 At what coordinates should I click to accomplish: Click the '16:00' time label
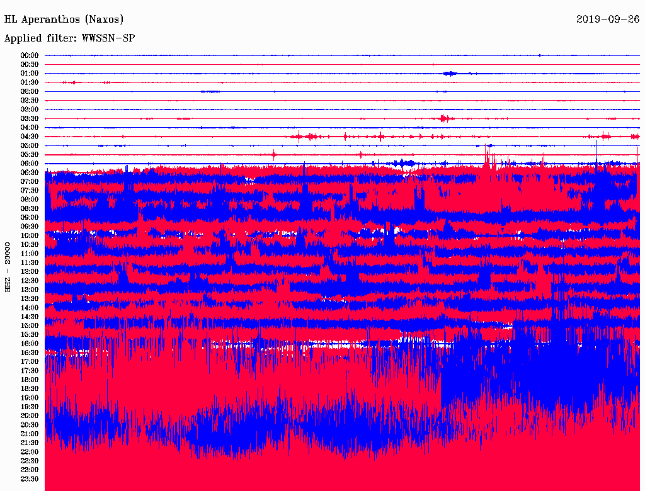click(30, 344)
